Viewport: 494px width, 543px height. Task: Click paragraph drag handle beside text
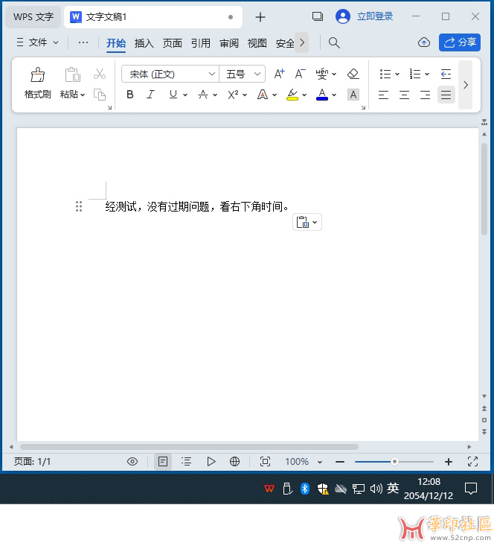tap(79, 206)
